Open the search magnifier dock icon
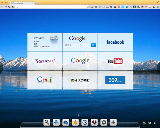 coord(47,122)
